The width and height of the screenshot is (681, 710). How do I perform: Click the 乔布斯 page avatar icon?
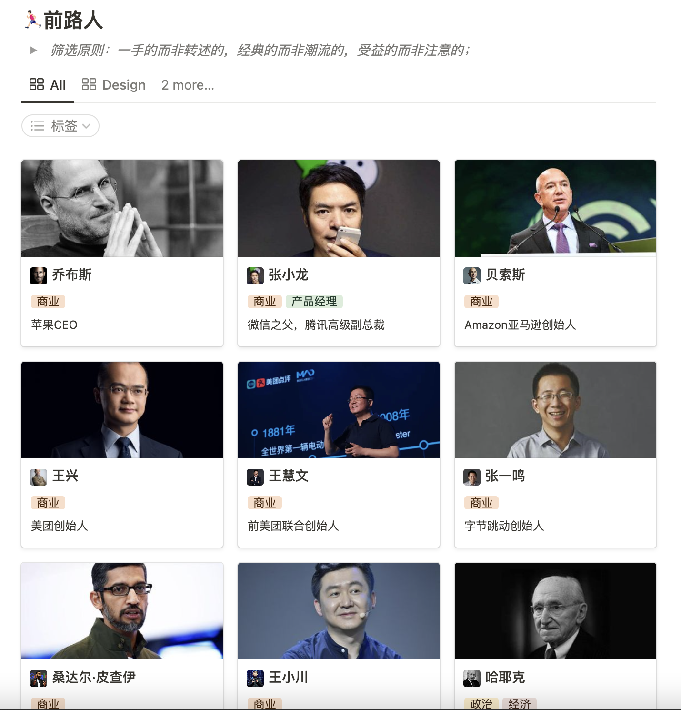[39, 275]
